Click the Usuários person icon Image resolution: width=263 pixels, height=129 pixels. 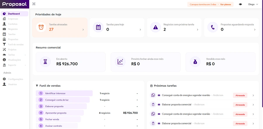[4, 84]
